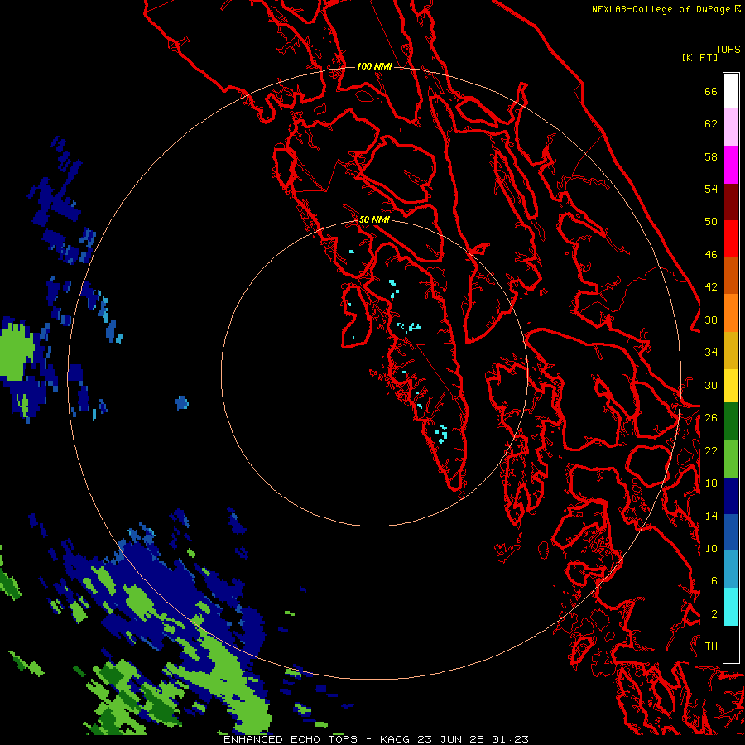This screenshot has height=745, width=745.
Task: Click the legend value "66"
Action: [x=711, y=92]
